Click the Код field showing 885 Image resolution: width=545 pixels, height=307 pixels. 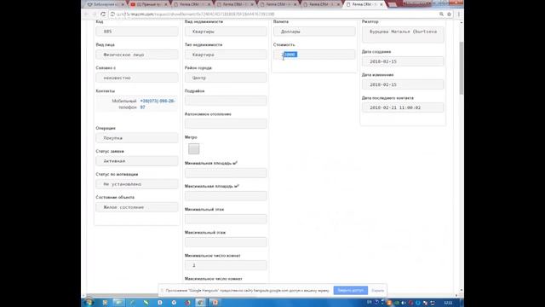tap(137, 32)
